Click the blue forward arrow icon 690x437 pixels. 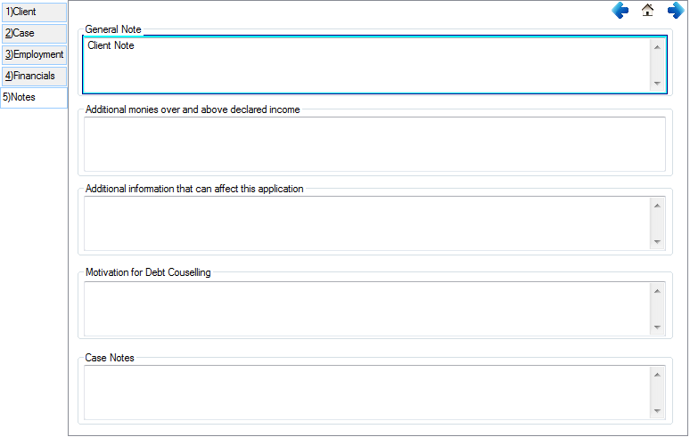click(x=676, y=11)
